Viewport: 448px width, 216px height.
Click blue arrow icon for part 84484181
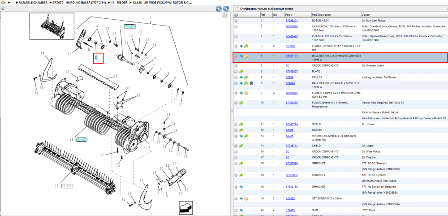pos(241,56)
